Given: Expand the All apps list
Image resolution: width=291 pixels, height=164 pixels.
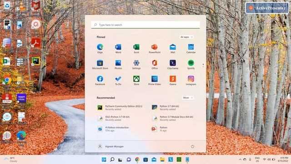Looking at the screenshot, I should coord(186,37).
